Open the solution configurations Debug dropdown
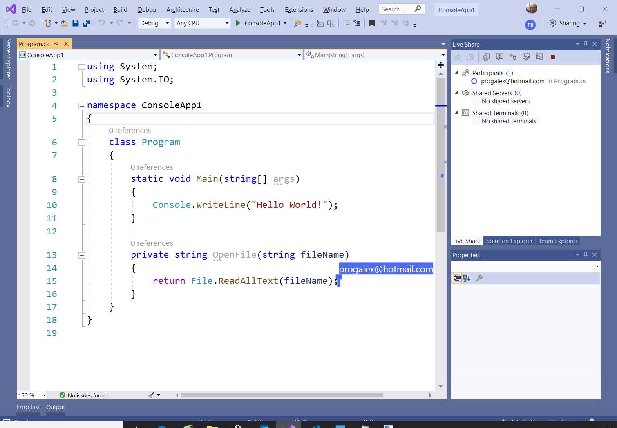 click(x=168, y=23)
